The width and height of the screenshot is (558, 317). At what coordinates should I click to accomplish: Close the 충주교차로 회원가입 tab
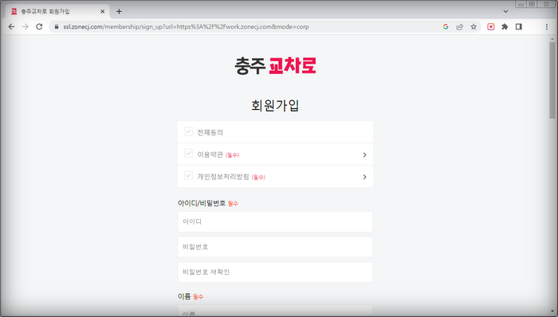pyautogui.click(x=103, y=11)
